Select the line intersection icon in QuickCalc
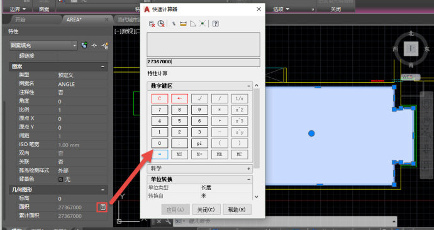 coord(203,24)
